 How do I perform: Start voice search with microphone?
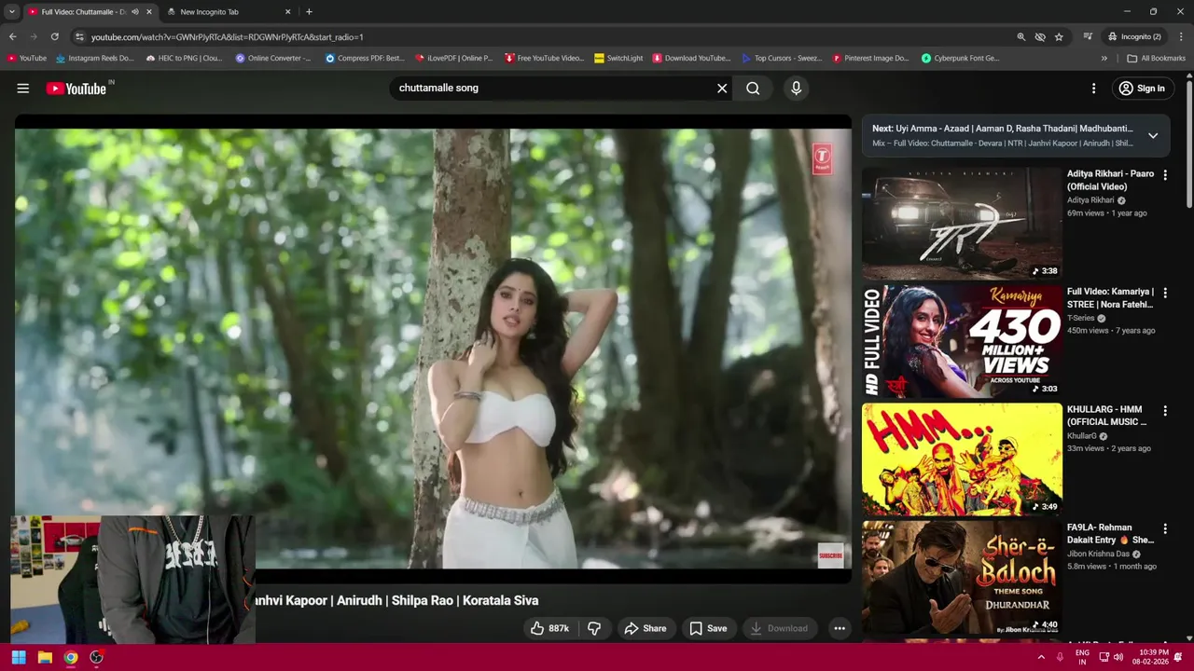796,89
